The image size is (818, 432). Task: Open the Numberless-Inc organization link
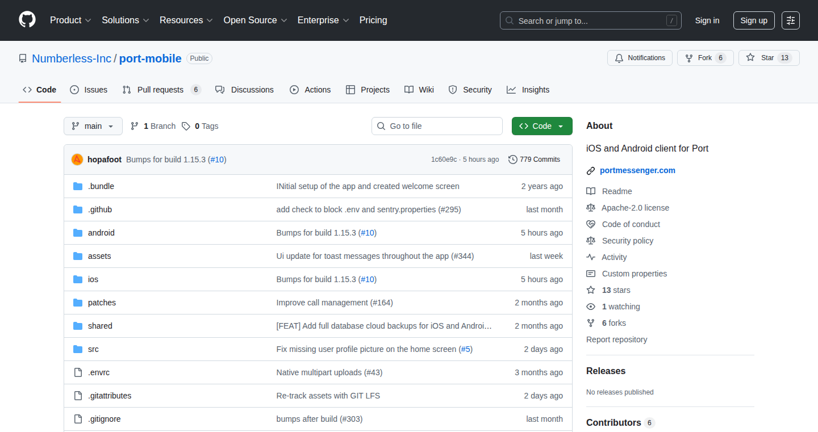72,58
